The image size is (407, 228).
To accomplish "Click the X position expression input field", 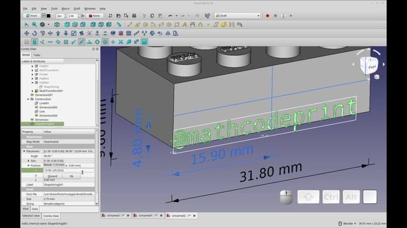I will click(x=69, y=170).
